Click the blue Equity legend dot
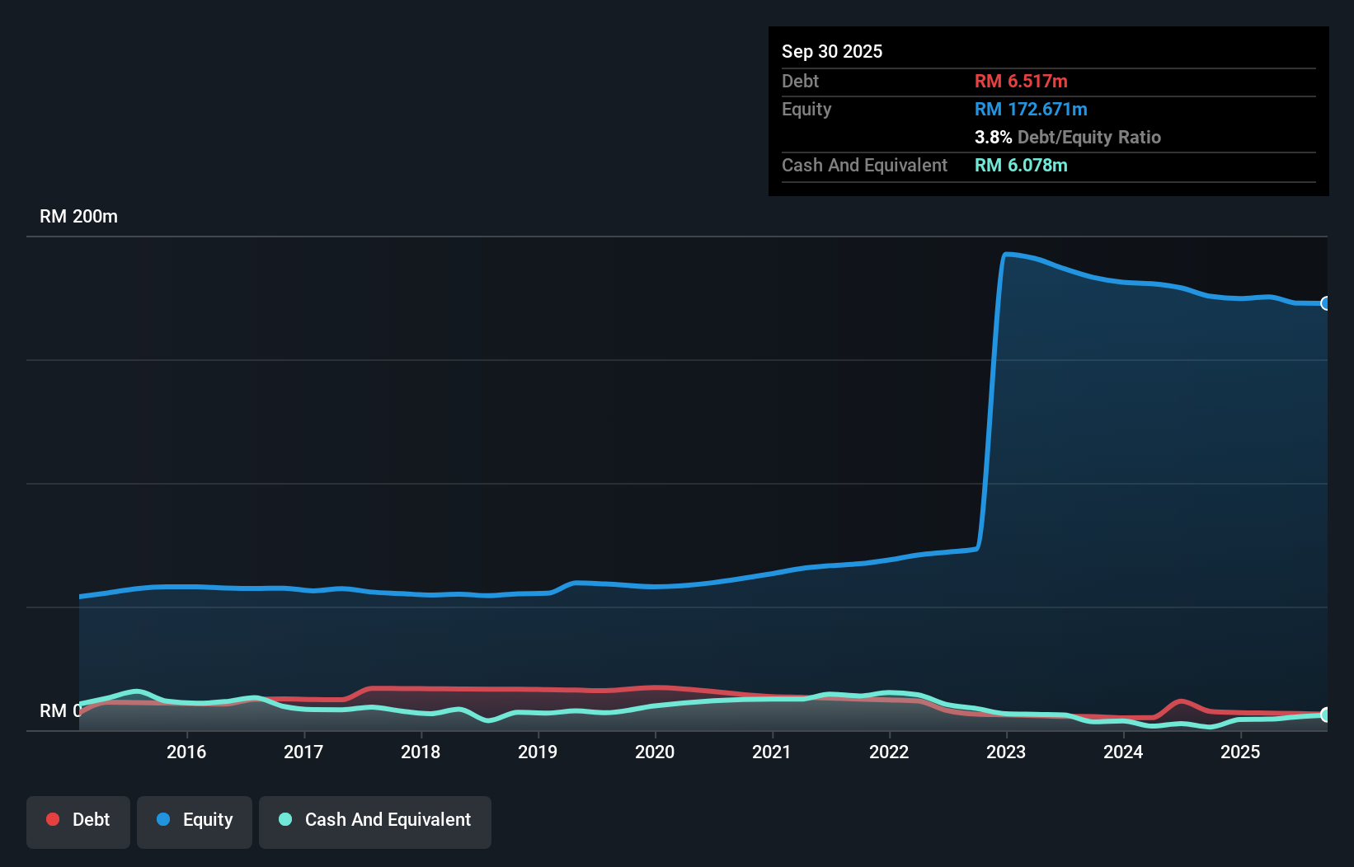The image size is (1354, 867). (x=163, y=820)
